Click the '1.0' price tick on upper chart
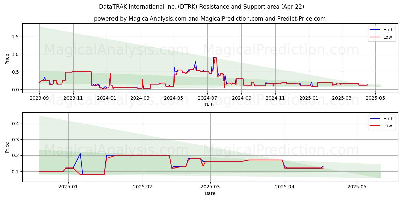This screenshot has width=403, height=201. (16, 54)
